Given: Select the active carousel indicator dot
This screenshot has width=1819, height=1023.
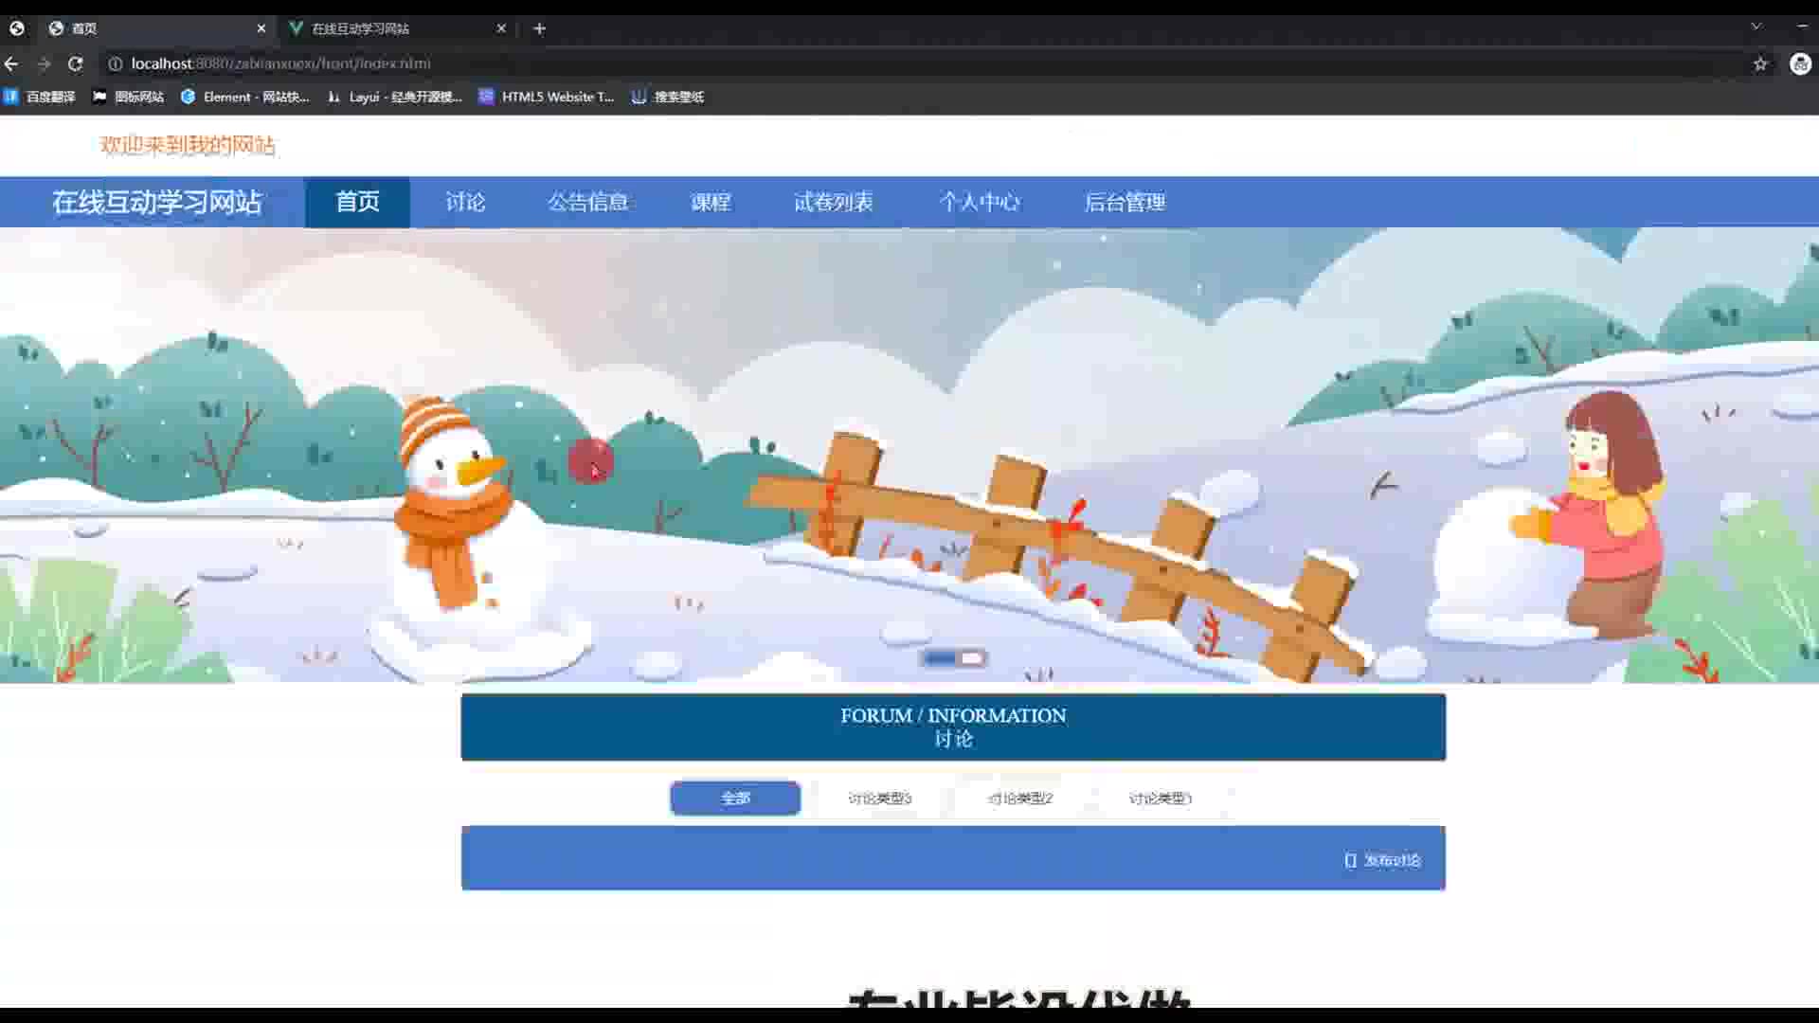Looking at the screenshot, I should click(940, 658).
